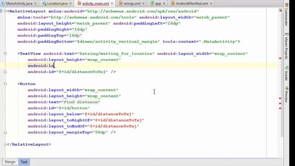Viewport: 295px width, 166px height.
Task: Switch to the app tab
Action: tap(158, 3)
